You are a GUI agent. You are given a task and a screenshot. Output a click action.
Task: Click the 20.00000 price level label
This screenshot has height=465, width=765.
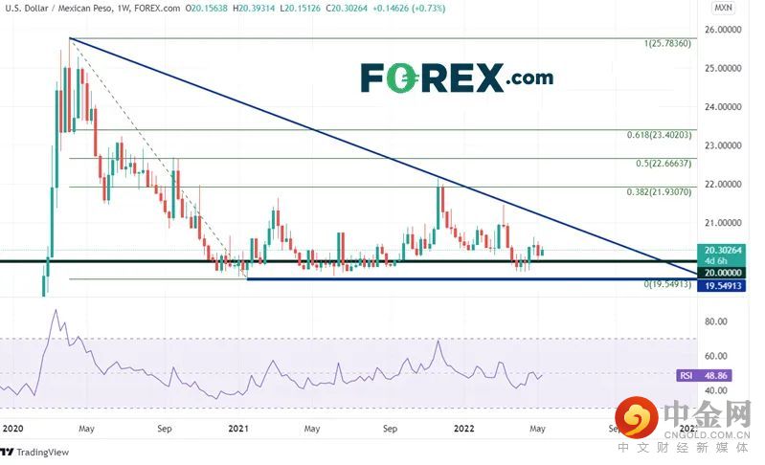[x=723, y=273]
